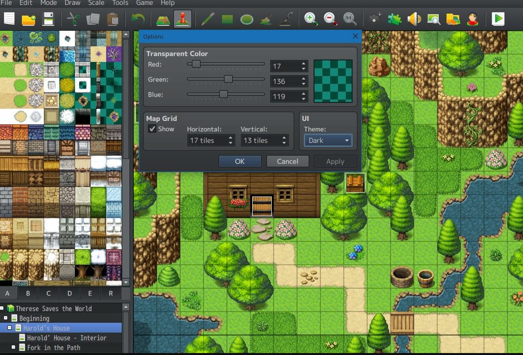Open the Plugin Manager puzzle icon

394,19
